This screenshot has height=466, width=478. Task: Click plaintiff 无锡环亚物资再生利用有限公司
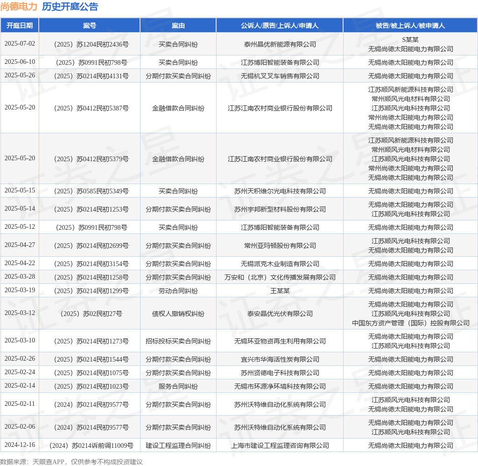tap(280, 341)
